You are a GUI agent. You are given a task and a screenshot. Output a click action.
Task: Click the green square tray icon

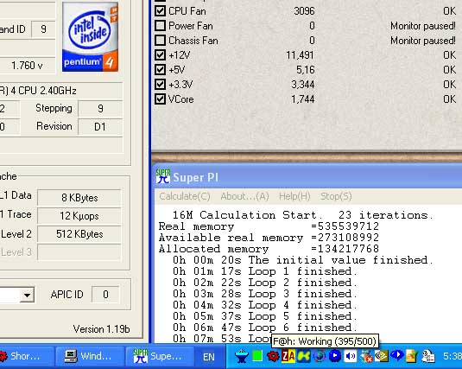click(257, 356)
